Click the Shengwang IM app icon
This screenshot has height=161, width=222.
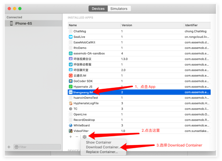(70, 92)
